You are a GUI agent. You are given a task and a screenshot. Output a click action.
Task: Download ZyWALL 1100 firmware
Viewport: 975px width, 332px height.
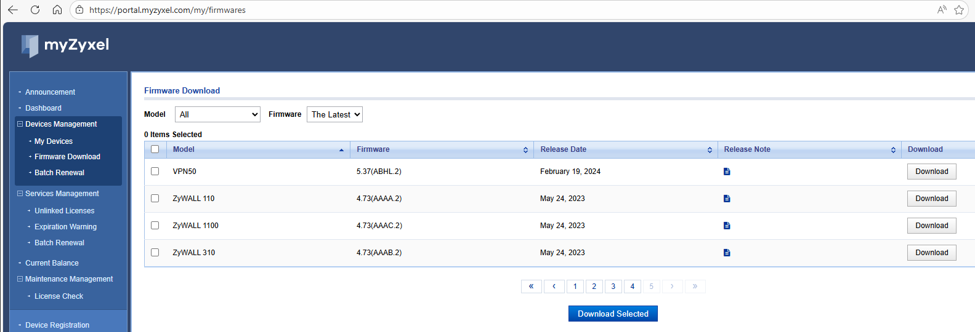(931, 226)
